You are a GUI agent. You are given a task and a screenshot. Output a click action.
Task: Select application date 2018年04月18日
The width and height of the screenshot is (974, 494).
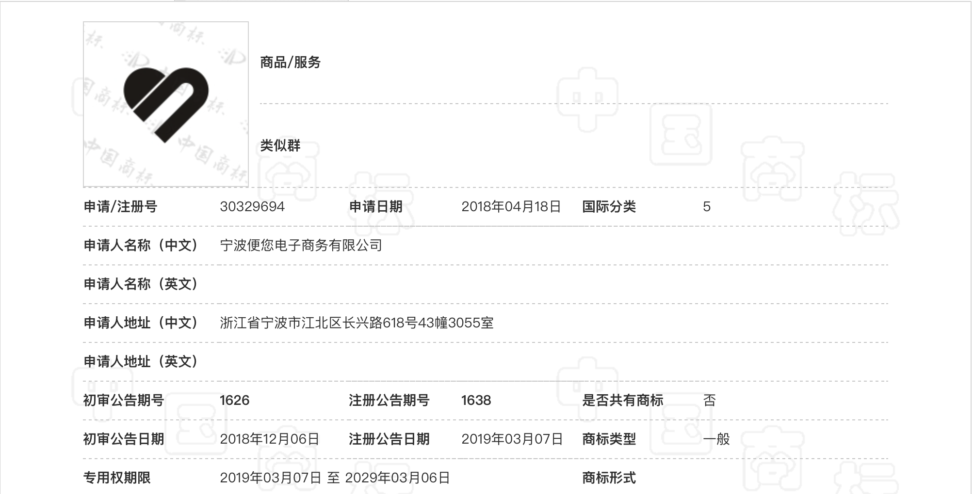tap(511, 207)
